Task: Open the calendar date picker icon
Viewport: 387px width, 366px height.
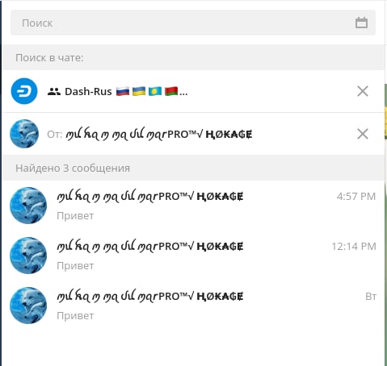Action: click(x=361, y=23)
